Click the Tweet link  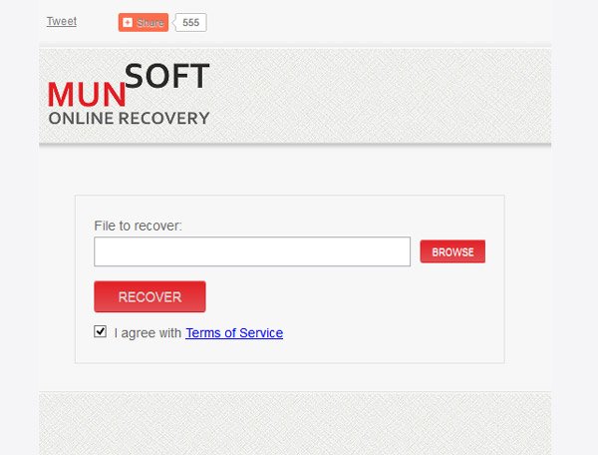click(62, 21)
